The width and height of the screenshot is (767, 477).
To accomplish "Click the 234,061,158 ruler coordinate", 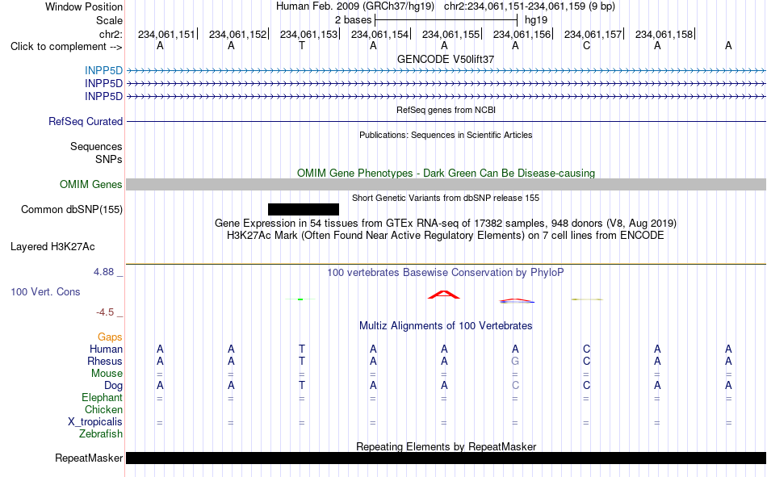I will click(664, 34).
